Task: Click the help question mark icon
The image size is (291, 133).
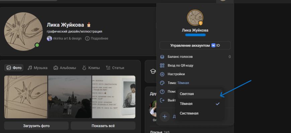Action: point(163,91)
